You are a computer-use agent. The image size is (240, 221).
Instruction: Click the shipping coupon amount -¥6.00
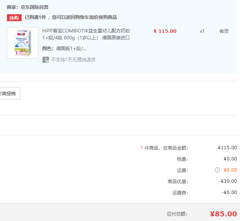(229, 192)
